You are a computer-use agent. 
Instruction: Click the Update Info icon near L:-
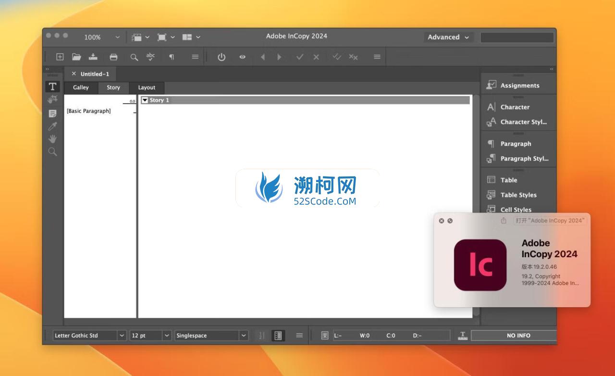[x=325, y=335]
